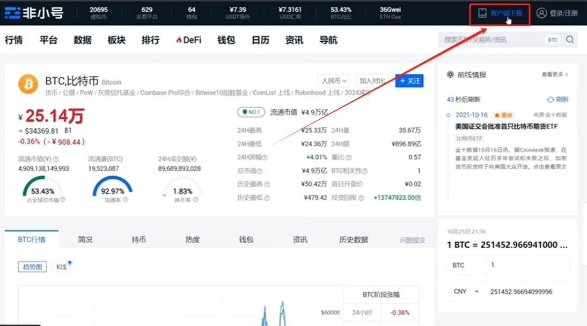Select the K线 chart mode
This screenshot has height=326, width=587.
(61, 267)
